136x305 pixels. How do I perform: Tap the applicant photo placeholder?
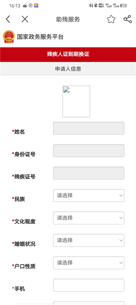pos(76,101)
